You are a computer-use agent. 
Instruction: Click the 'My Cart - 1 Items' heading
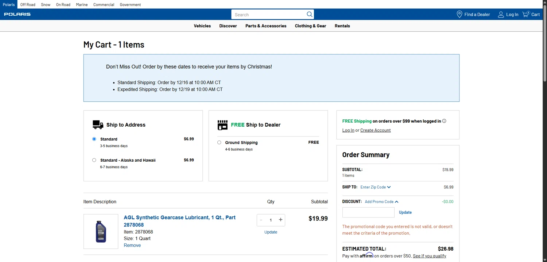pyautogui.click(x=114, y=45)
